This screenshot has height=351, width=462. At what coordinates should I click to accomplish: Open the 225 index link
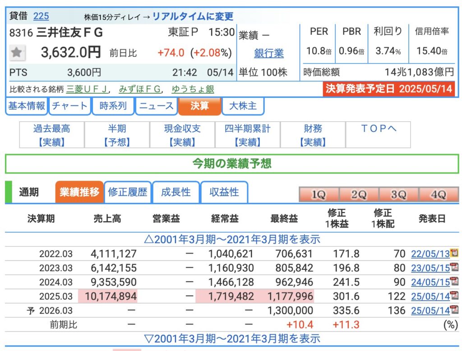[x=41, y=16]
